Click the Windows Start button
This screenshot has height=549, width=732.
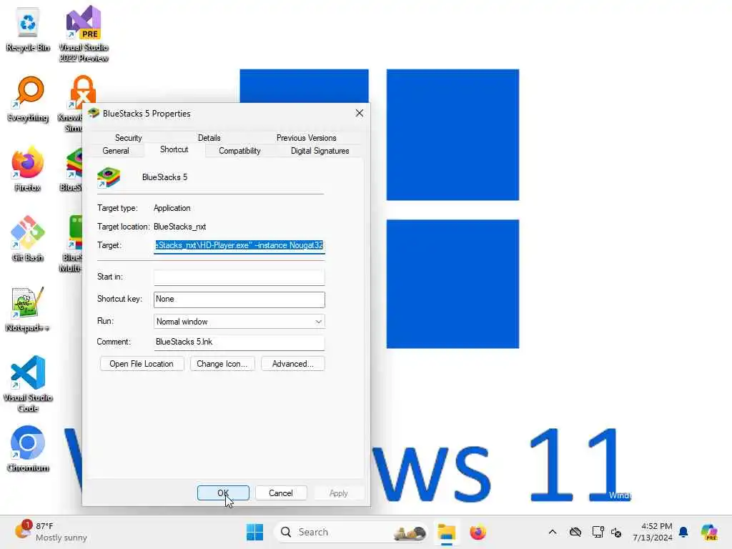point(254,532)
